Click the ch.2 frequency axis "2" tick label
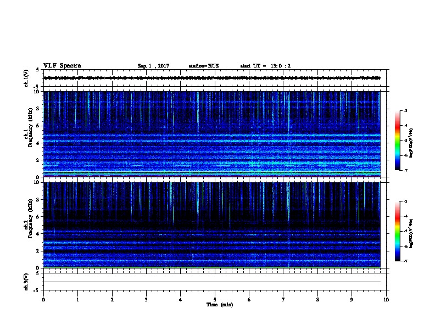435x336 pixels. point(38,251)
